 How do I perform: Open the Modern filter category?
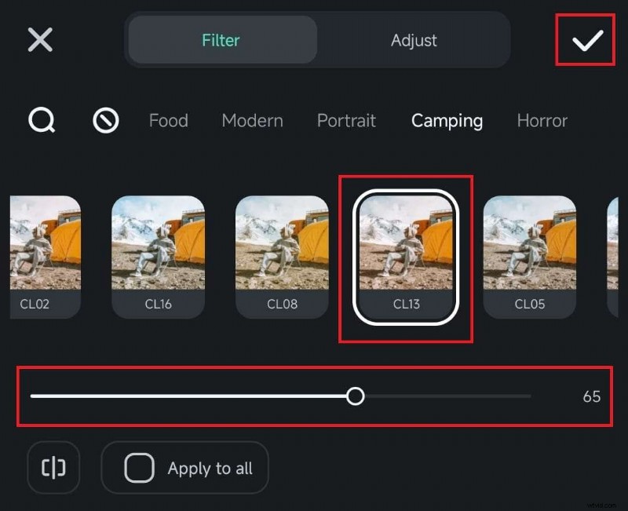click(x=252, y=120)
